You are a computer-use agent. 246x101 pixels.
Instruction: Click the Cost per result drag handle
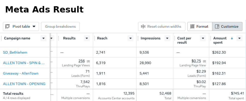(x=175, y=38)
